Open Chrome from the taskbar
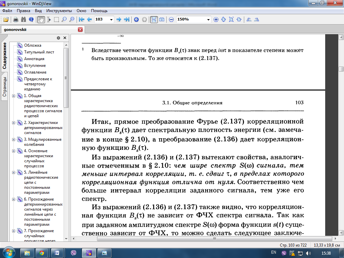Screen dimensions: 344x258 pyautogui.click(x=41, y=253)
